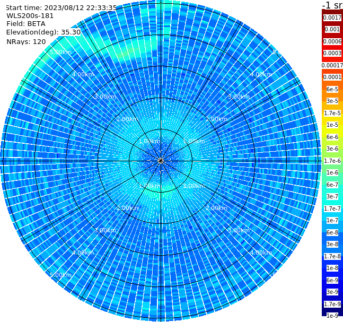Image resolution: width=343 pixels, height=322 pixels.
Task: Click the 1e-7 colorbar label
Action: 332,220
